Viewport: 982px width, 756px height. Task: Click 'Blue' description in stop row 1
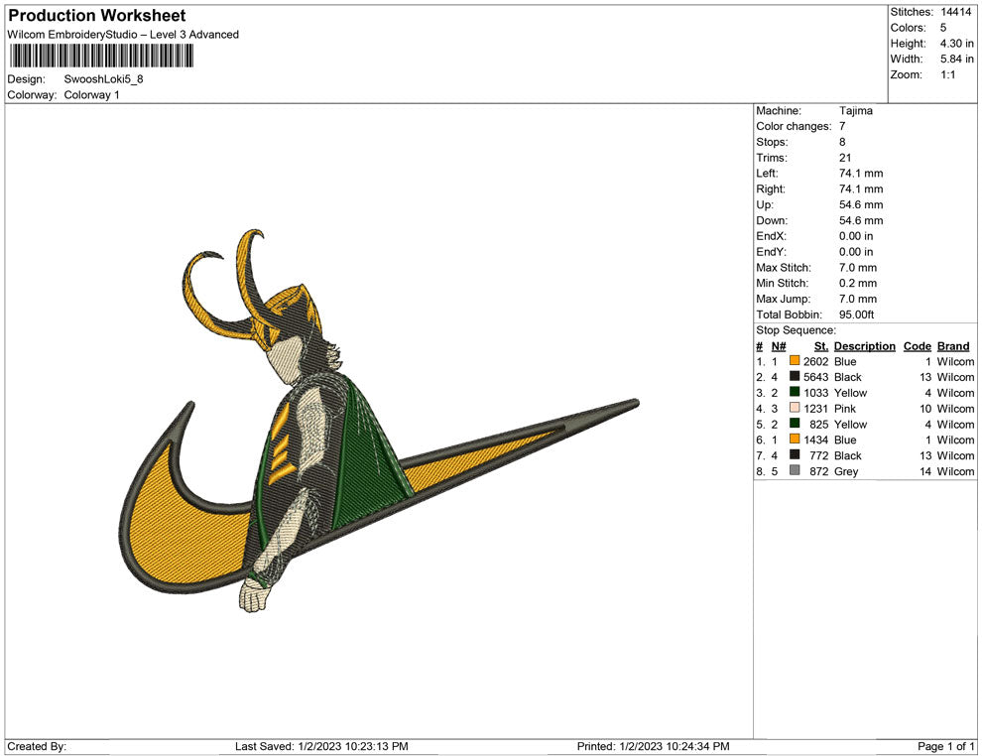coord(845,361)
